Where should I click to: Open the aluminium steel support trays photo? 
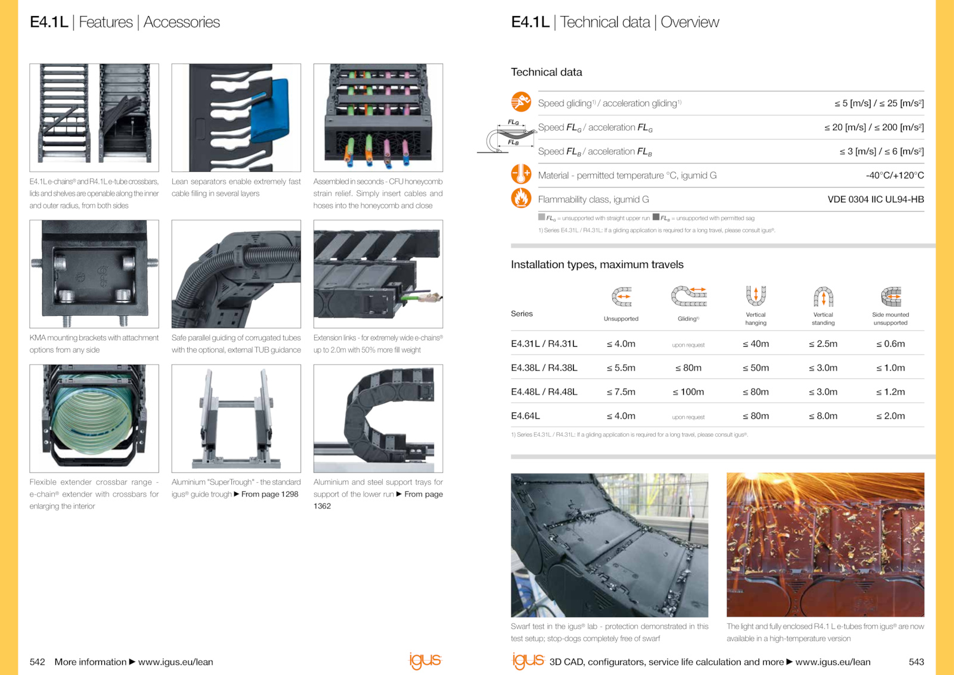tap(378, 418)
